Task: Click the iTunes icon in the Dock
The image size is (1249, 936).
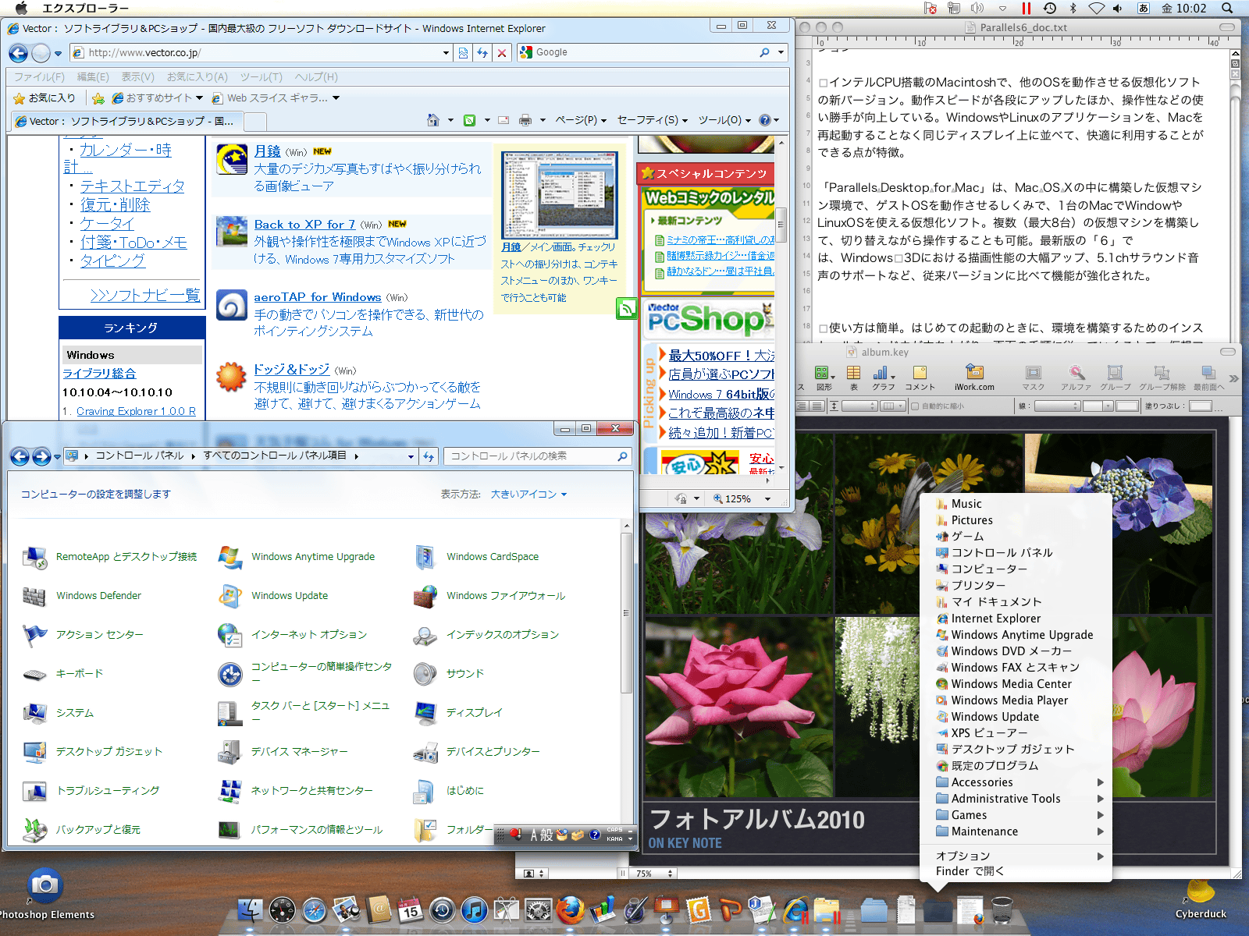Action: pos(474,909)
